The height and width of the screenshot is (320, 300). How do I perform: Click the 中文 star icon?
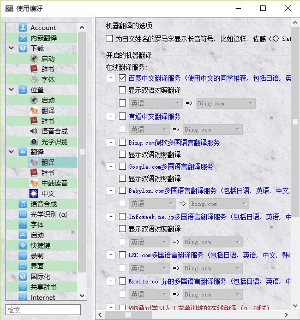34,193
